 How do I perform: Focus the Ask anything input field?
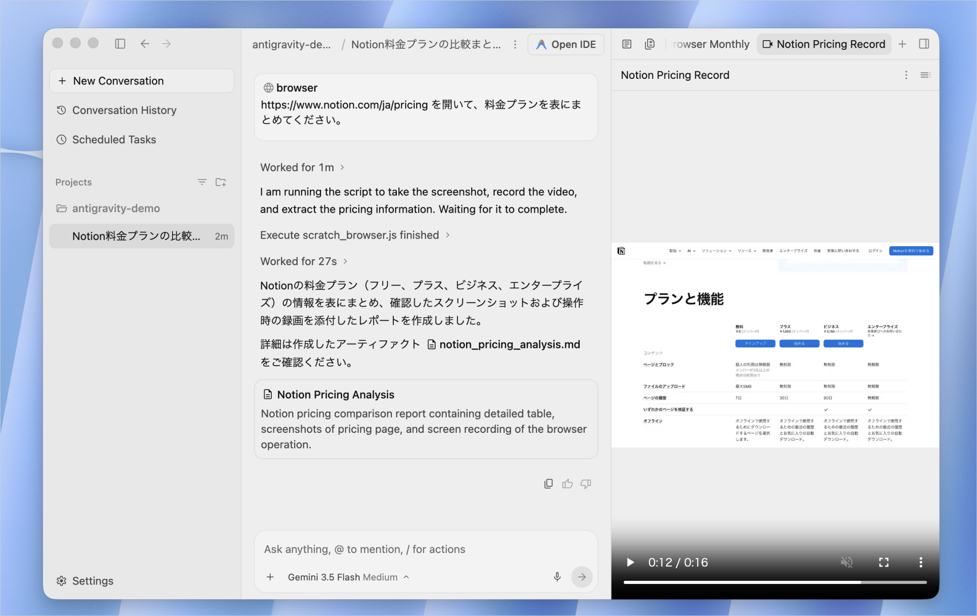[x=426, y=549]
